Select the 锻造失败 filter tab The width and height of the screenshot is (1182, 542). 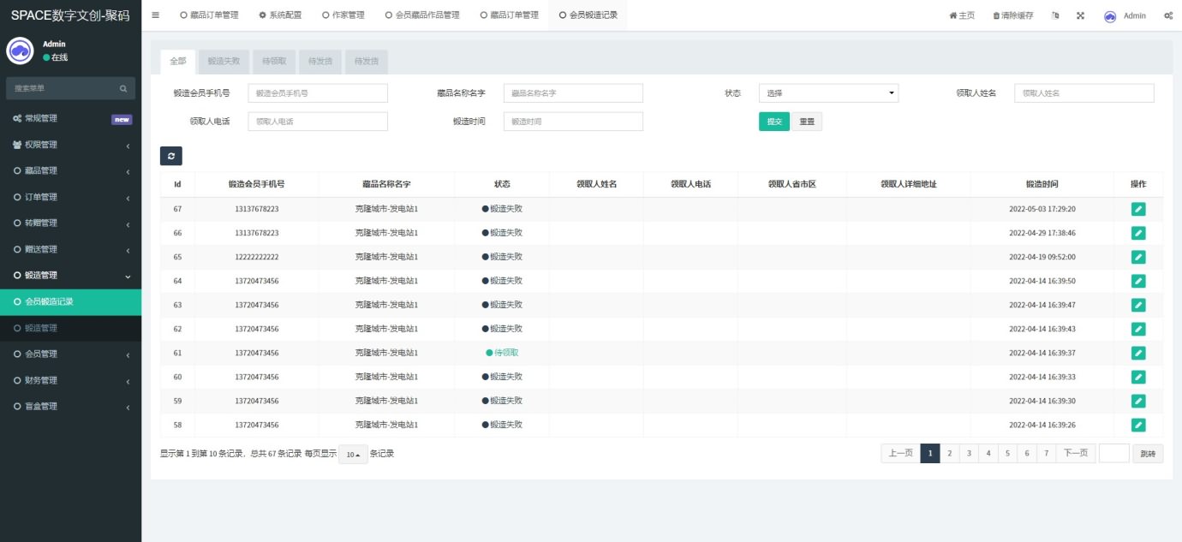click(224, 61)
